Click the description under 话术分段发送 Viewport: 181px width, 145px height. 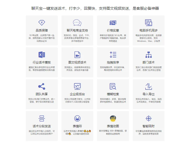[x=42, y=132]
